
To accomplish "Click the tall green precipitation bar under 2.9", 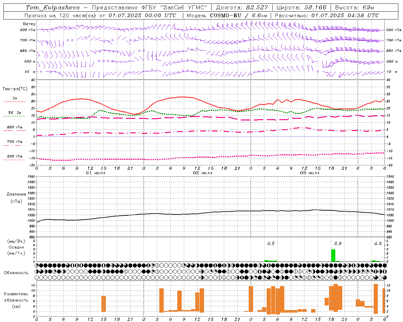I will (333, 255).
